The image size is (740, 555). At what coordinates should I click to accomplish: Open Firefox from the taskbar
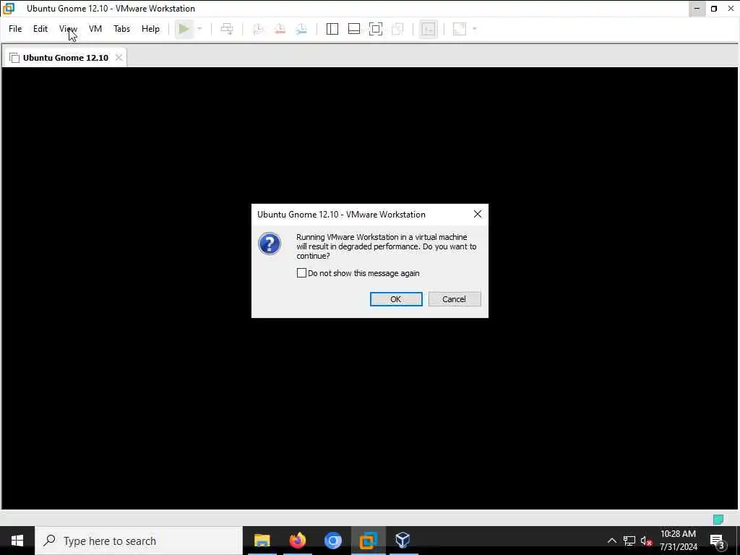point(297,541)
